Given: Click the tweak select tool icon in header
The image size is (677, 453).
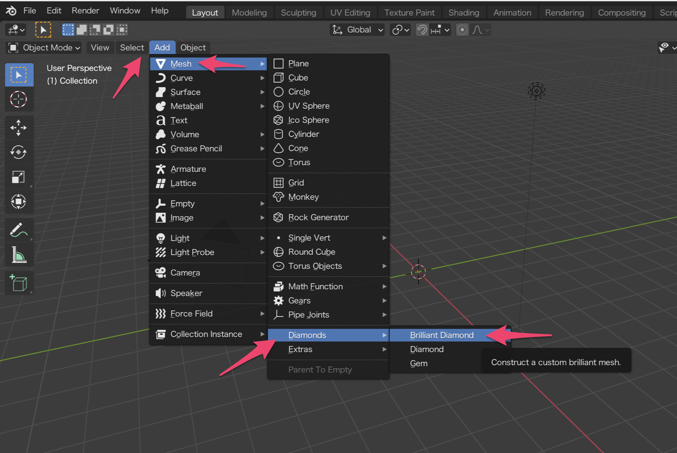Looking at the screenshot, I should point(43,30).
